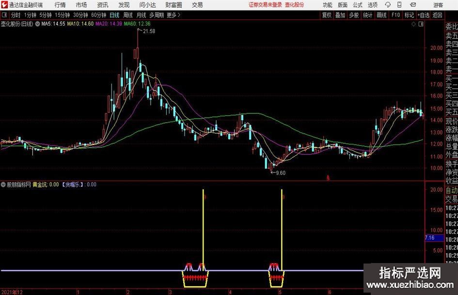This screenshot has width=458, height=295.
Task: Open the 选项 menu
Action: click(x=372, y=5)
